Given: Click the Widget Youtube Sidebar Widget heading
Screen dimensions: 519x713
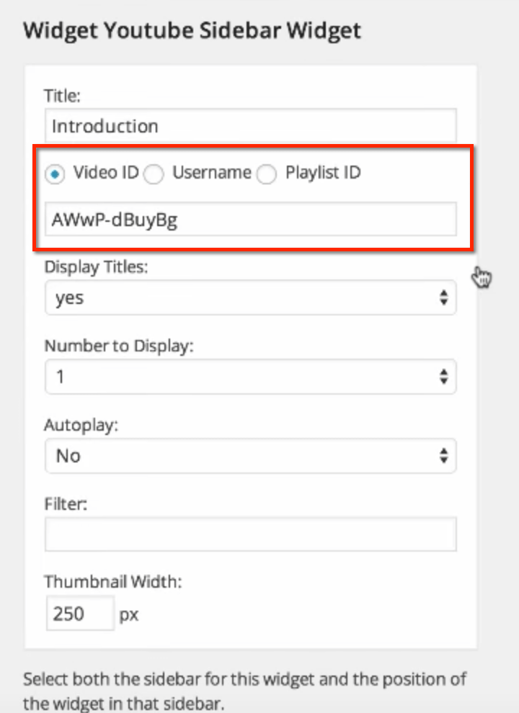Looking at the screenshot, I should pyautogui.click(x=192, y=31).
